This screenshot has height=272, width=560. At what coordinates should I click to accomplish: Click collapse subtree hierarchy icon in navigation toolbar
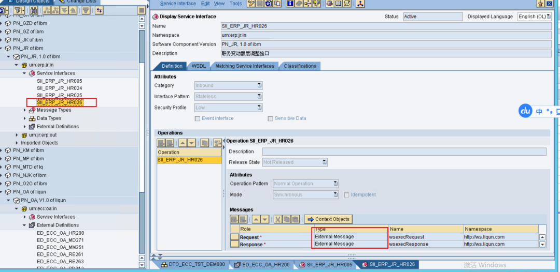pyautogui.click(x=55, y=10)
